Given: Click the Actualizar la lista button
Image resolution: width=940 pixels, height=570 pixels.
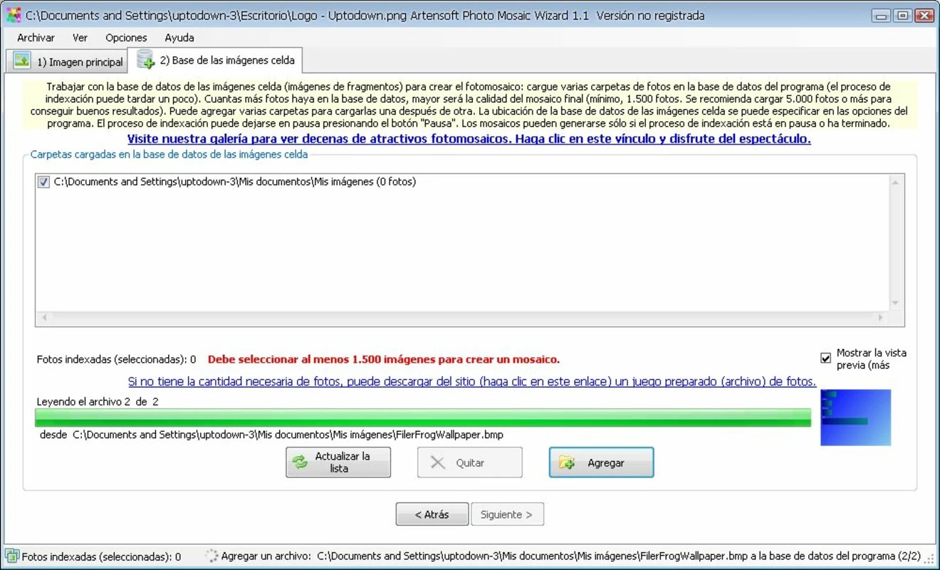Looking at the screenshot, I should point(338,462).
